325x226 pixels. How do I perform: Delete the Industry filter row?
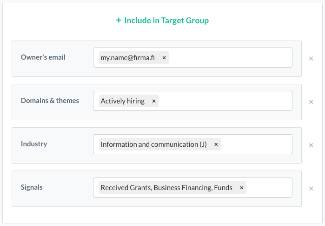coord(311,145)
